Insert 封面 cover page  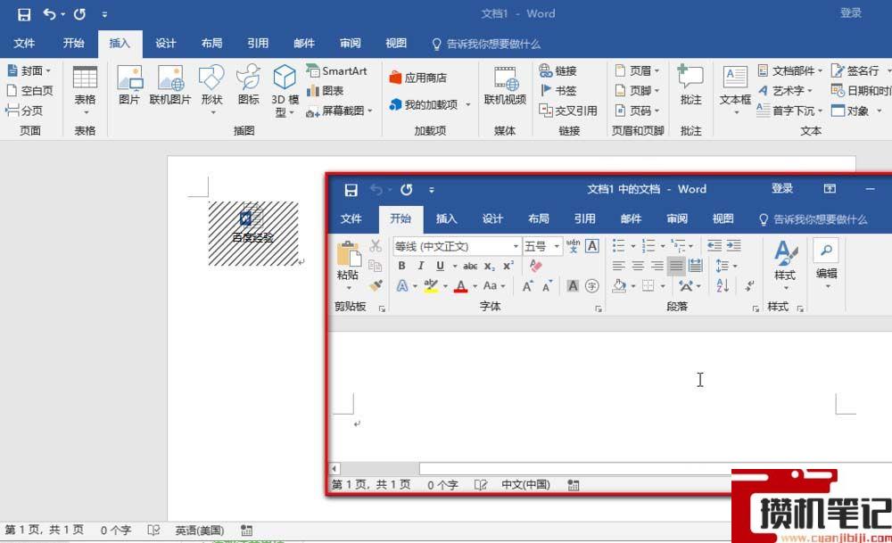pos(29,71)
